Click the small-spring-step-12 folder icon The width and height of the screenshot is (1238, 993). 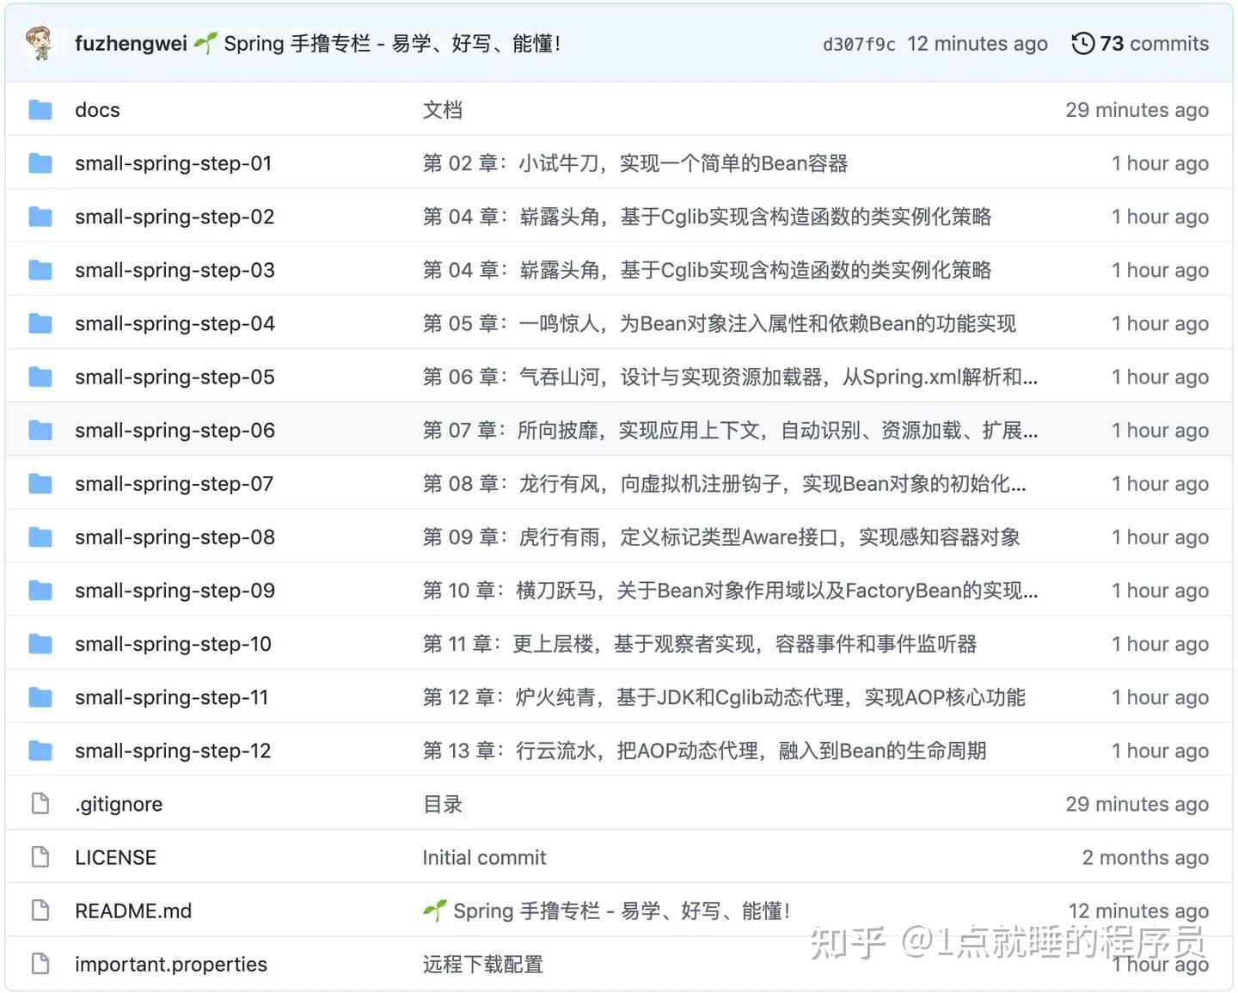tap(40, 750)
